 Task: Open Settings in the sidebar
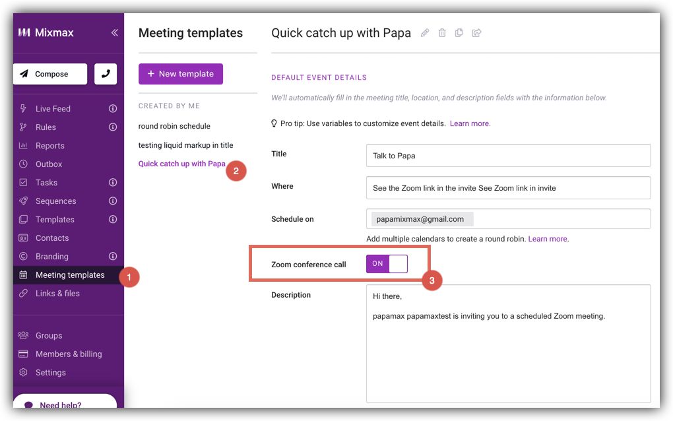click(51, 373)
